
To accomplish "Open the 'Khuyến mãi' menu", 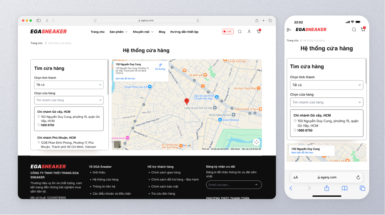I will (x=143, y=32).
